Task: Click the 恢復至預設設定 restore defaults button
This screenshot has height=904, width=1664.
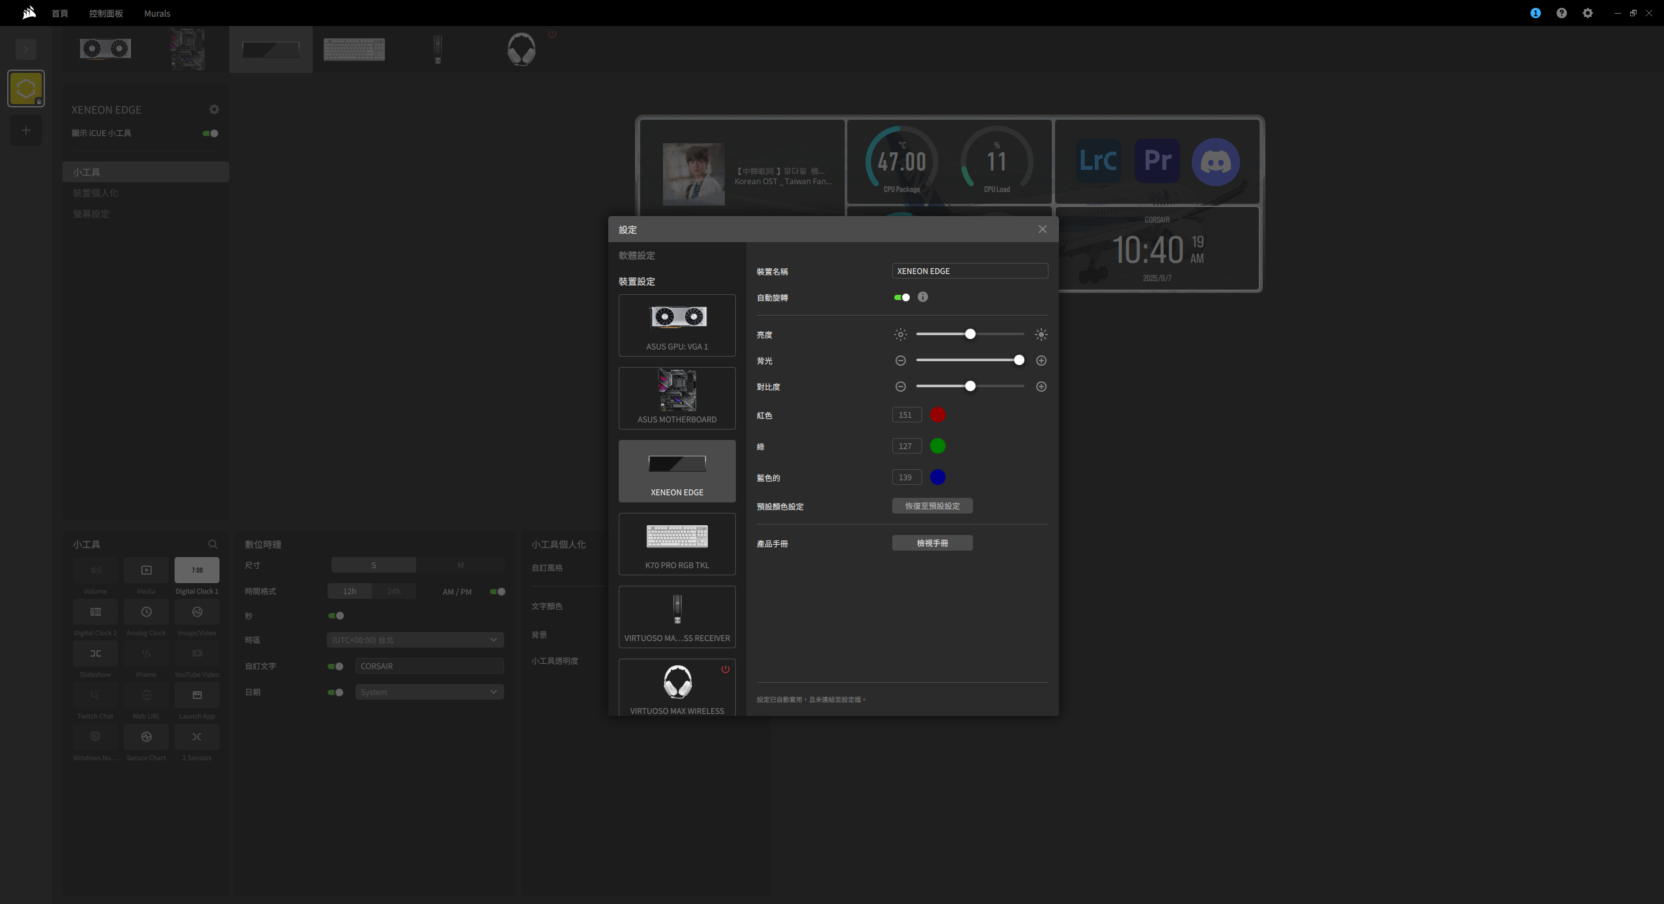Action: (932, 506)
